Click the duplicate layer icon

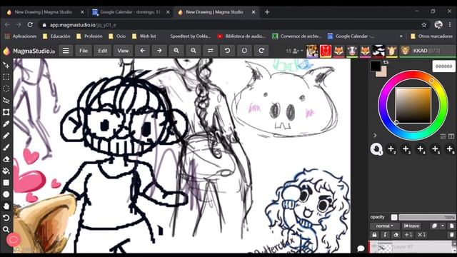point(434,226)
